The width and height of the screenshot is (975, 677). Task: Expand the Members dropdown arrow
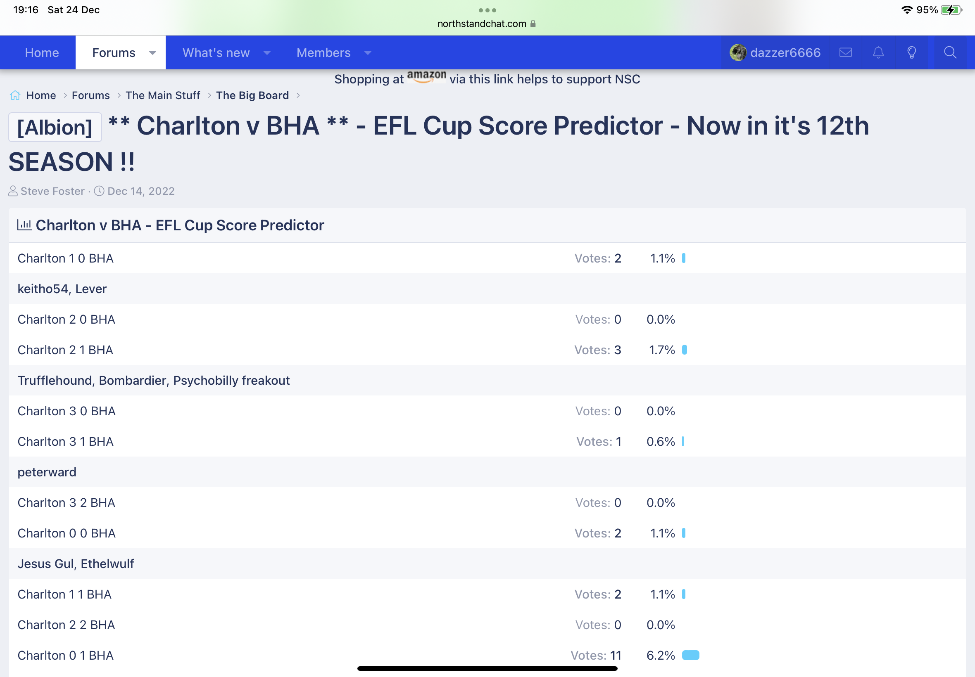[x=368, y=53]
